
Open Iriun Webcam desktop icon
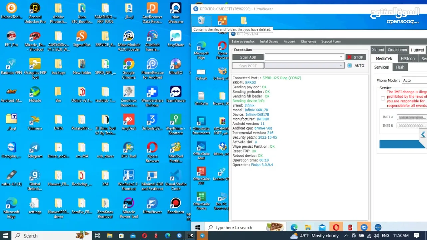(176, 13)
